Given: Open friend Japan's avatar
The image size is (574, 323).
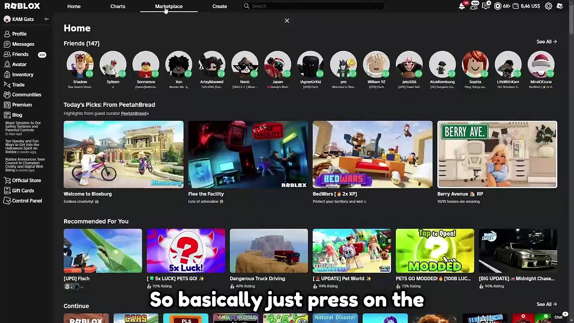Looking at the screenshot, I should tap(278, 64).
